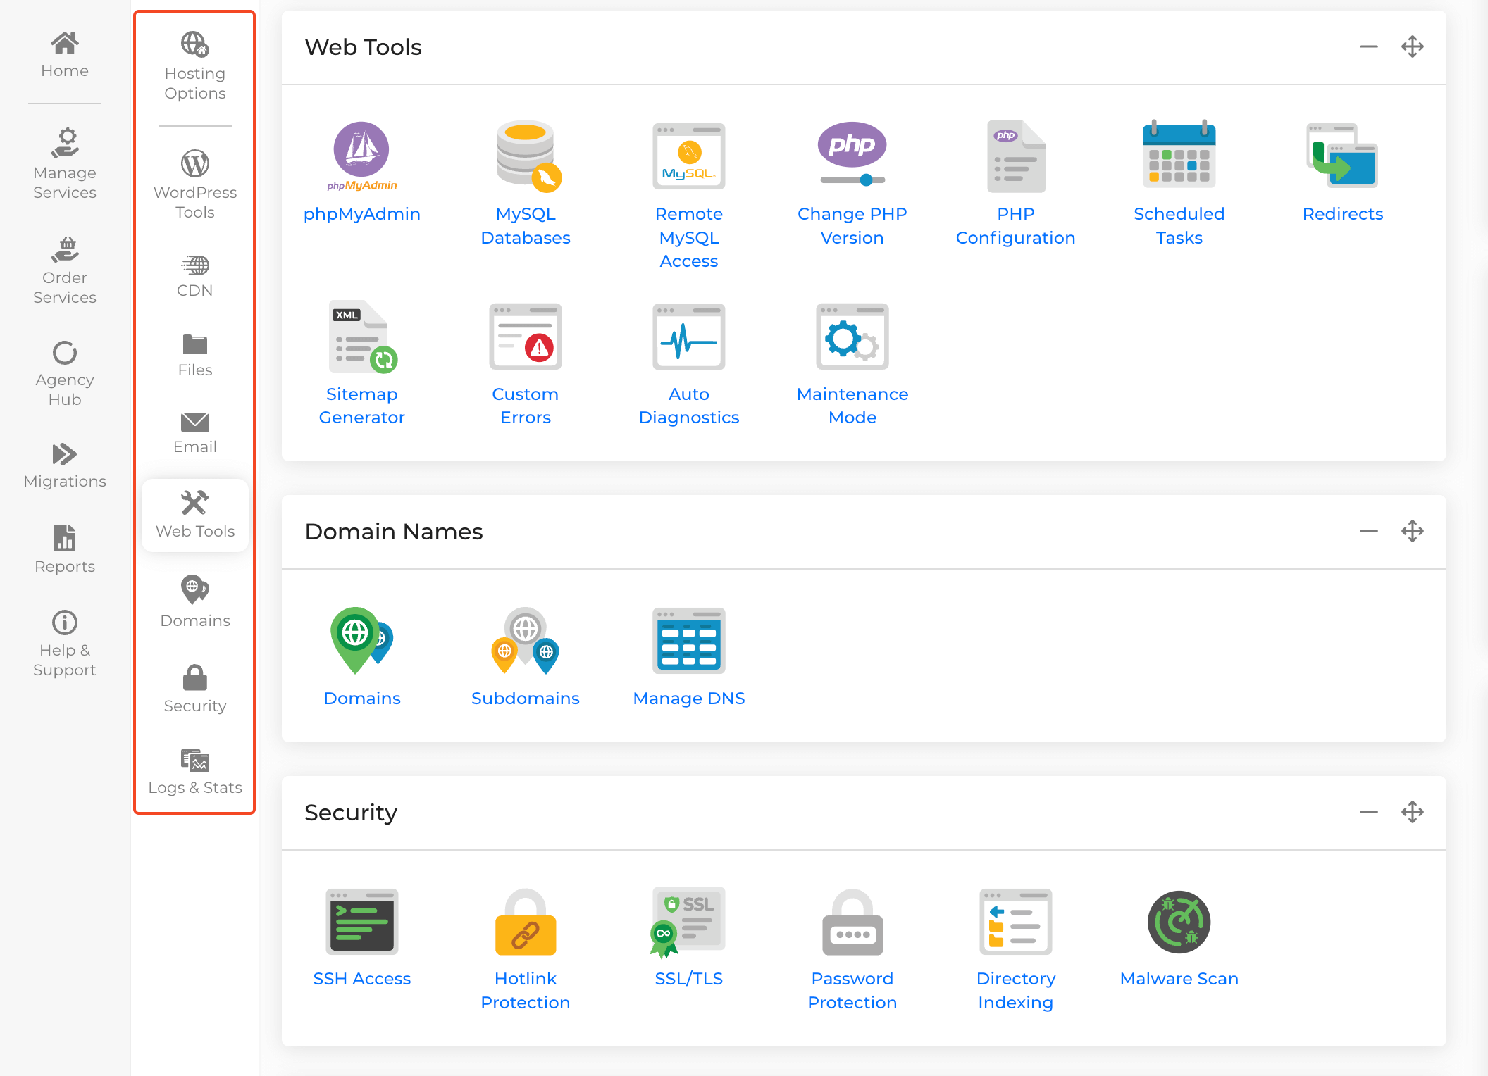The height and width of the screenshot is (1076, 1488).
Task: Open Change PHP Version icon
Action: [852, 154]
